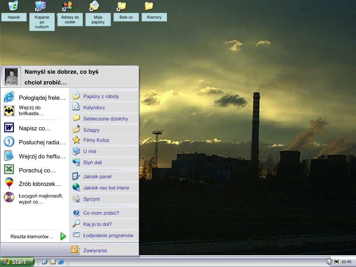The image size is (356, 267).
Task: Launch Internet Explorer icon next to Połoglądej frele
Action: click(x=9, y=97)
